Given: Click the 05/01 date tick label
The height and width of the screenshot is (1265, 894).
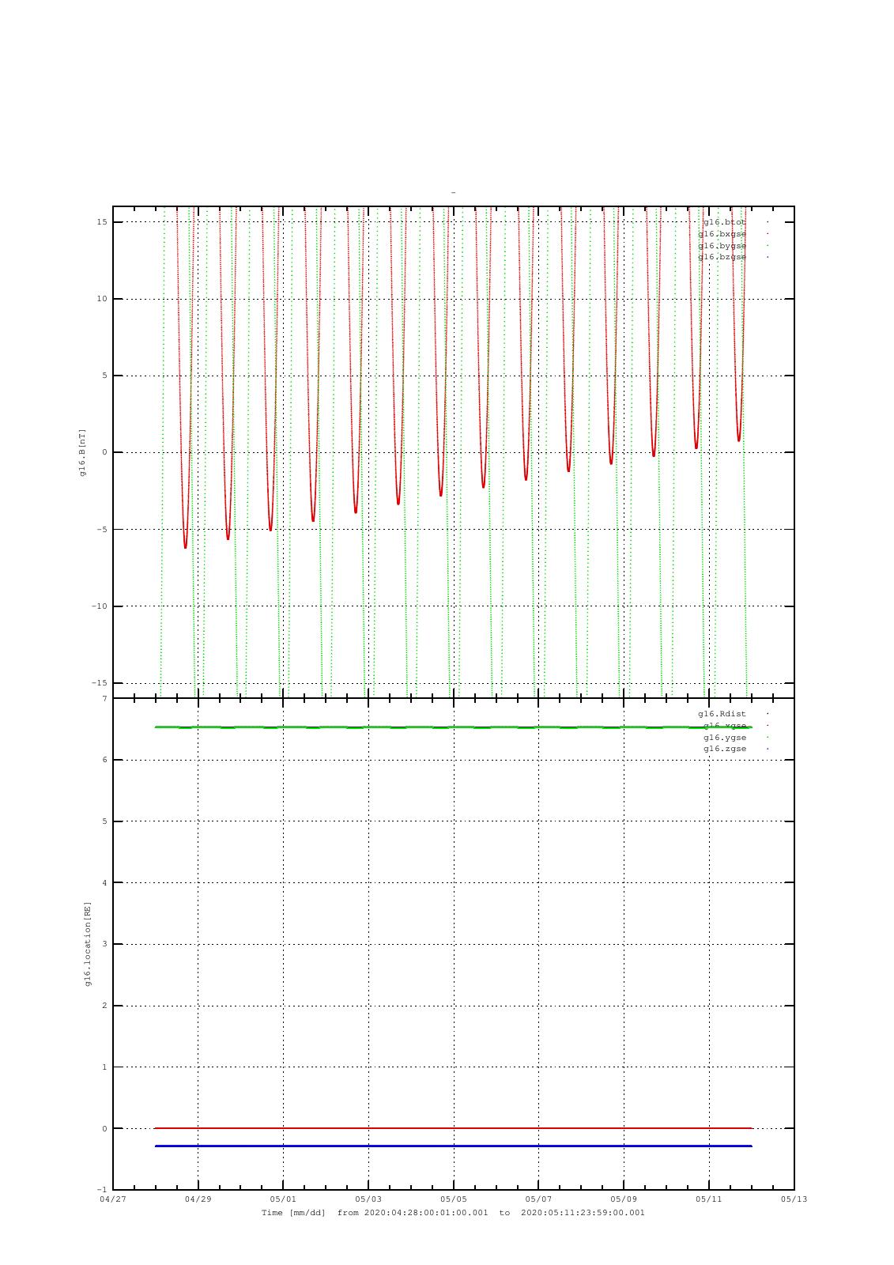Looking at the screenshot, I should tap(283, 1199).
